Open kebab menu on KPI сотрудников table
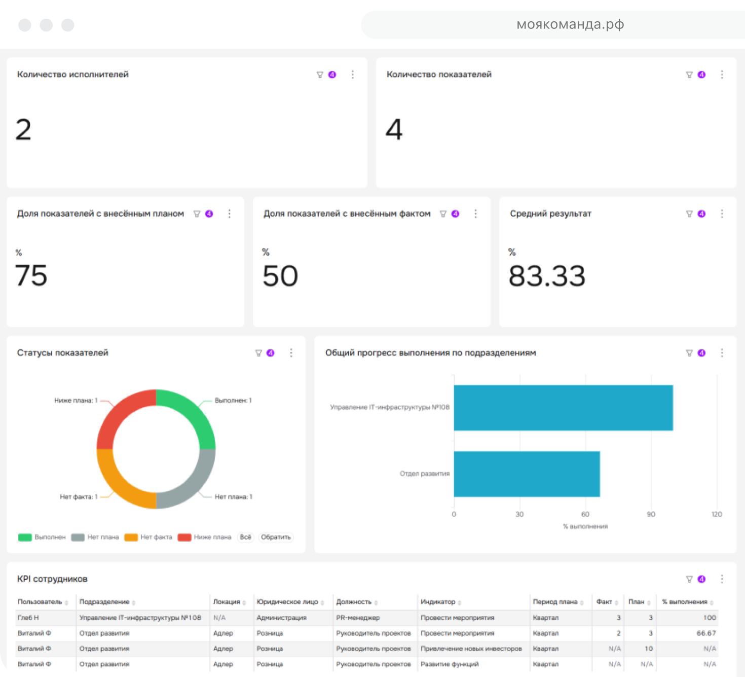This screenshot has height=677, width=745. click(722, 579)
